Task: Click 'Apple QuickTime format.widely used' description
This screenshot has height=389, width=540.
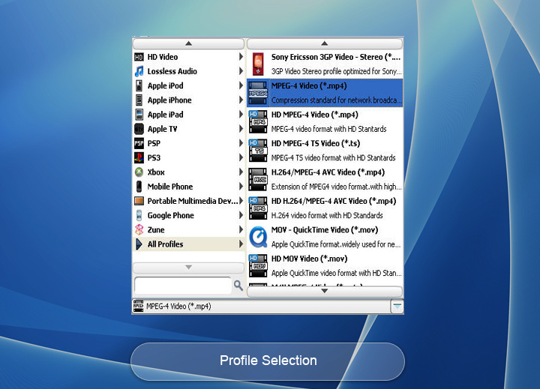Action: coord(336,244)
